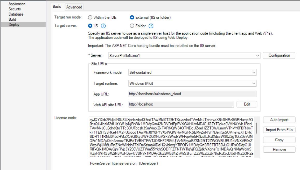Click the App URL field
This screenshot has width=300, height=170.
[192, 94]
